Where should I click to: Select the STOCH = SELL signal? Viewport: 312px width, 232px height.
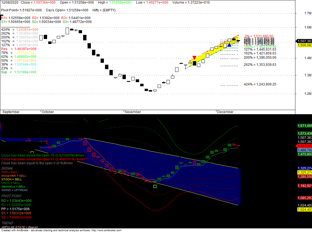12,179
